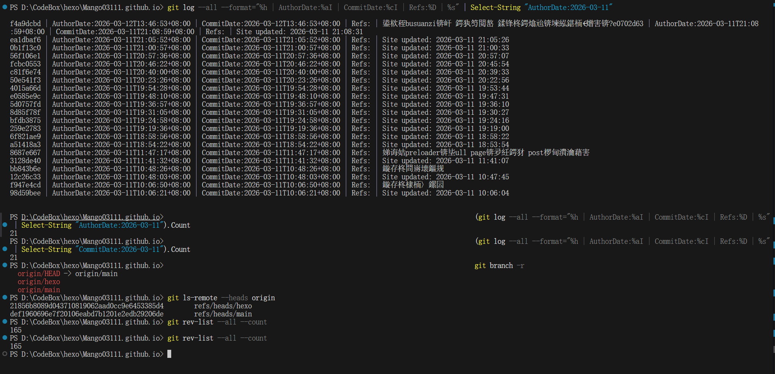Image resolution: width=775 pixels, height=374 pixels.
Task: Click commit hash 4015a66d
Action: (x=25, y=88)
